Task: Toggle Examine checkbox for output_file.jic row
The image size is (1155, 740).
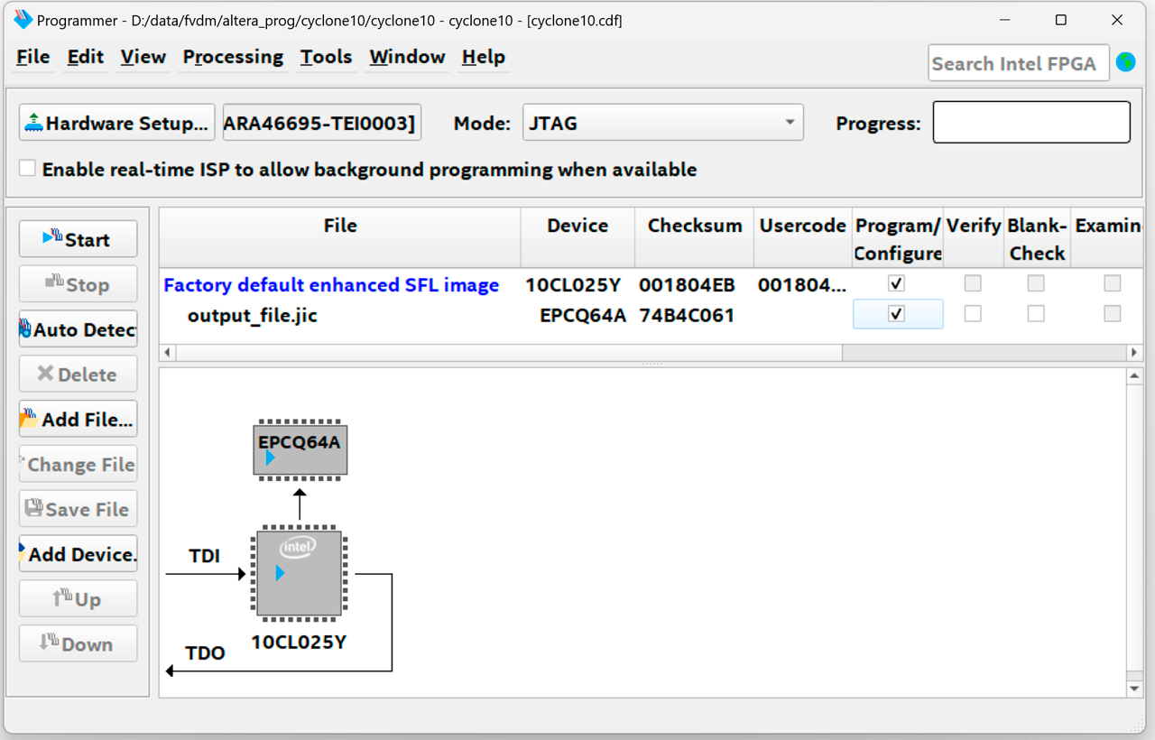Action: 1113,314
